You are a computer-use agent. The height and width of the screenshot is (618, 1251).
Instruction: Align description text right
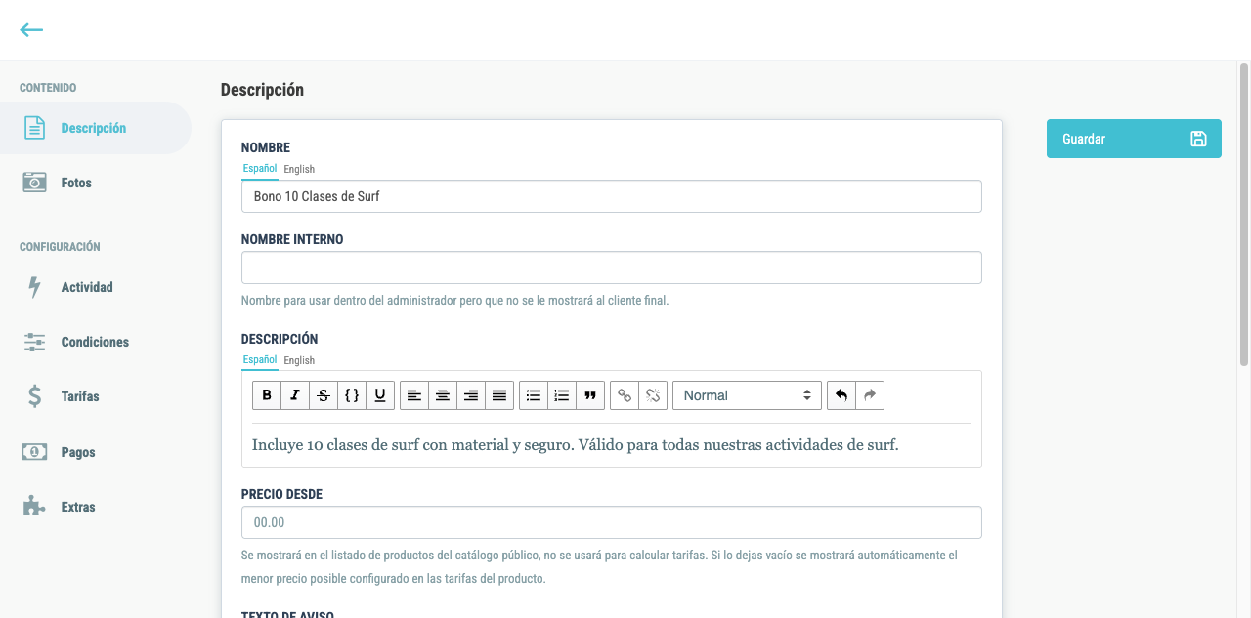point(471,395)
